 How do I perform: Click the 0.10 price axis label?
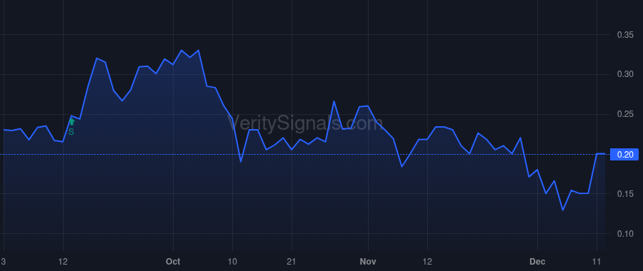click(625, 233)
